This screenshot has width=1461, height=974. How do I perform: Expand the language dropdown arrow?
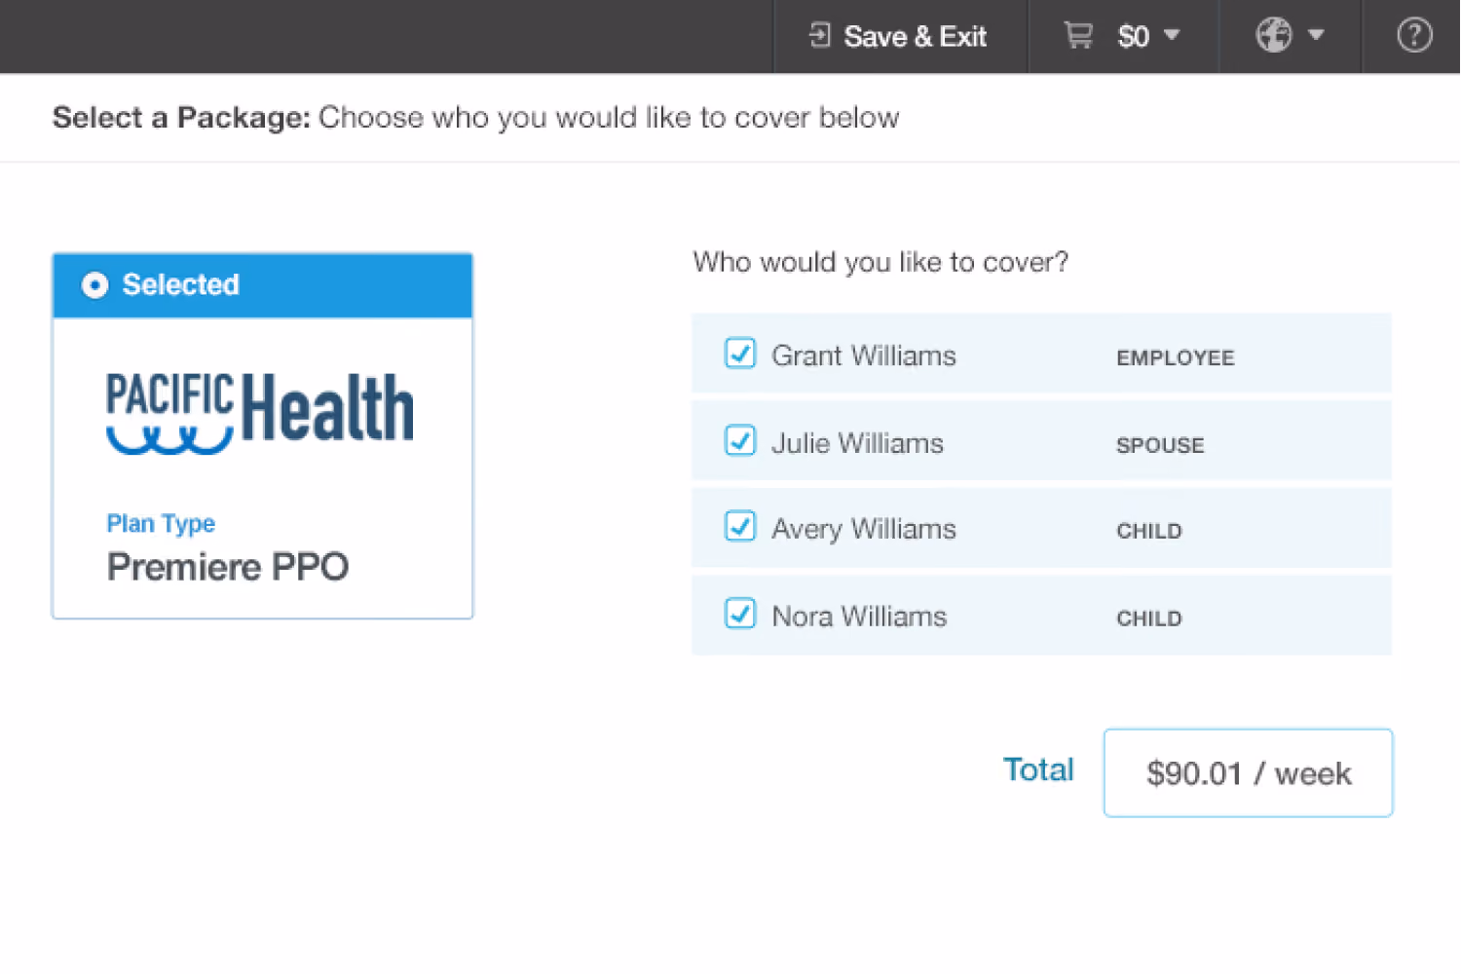coord(1316,35)
